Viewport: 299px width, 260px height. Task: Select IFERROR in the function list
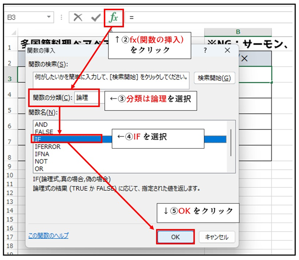pos(47,147)
